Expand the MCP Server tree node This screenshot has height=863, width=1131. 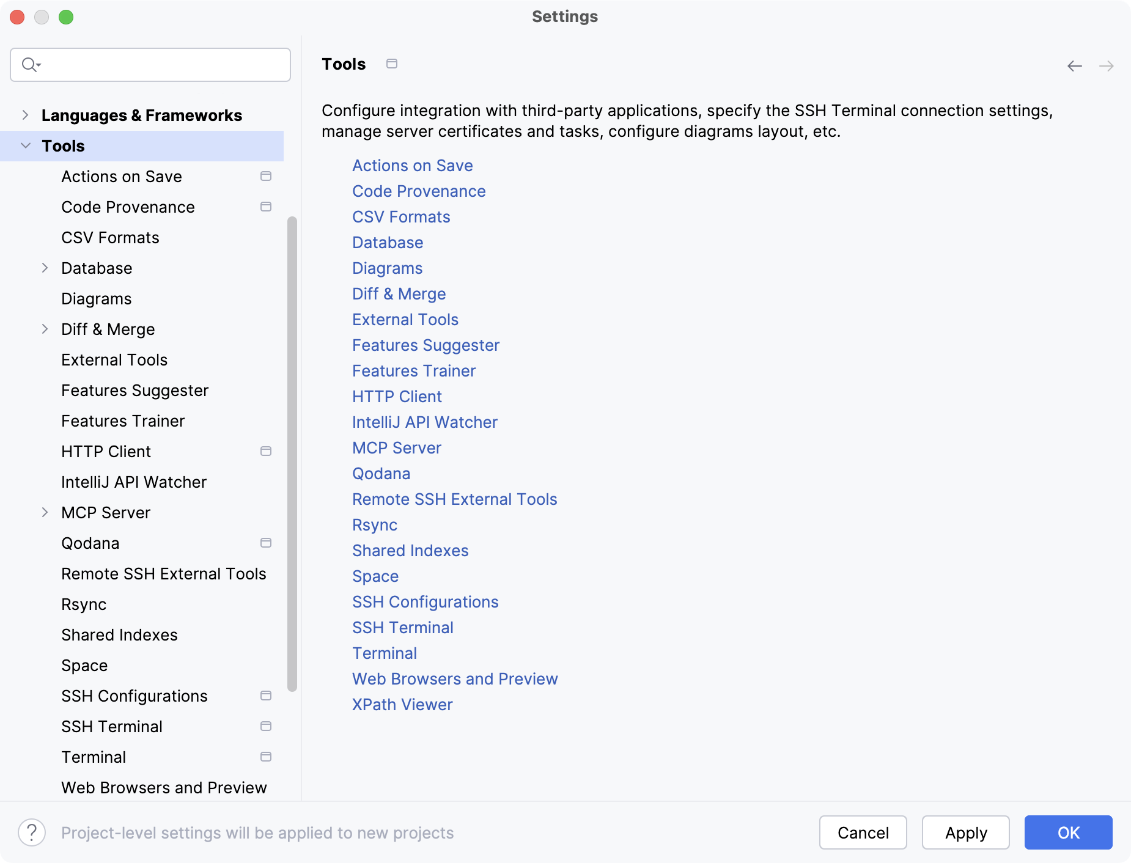(x=45, y=512)
